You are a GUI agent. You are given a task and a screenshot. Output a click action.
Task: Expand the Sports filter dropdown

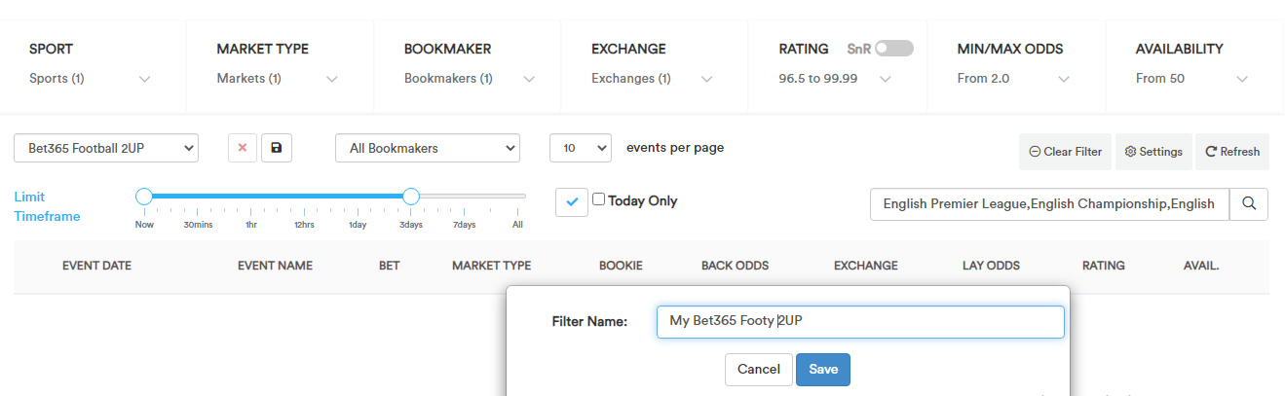[90, 79]
